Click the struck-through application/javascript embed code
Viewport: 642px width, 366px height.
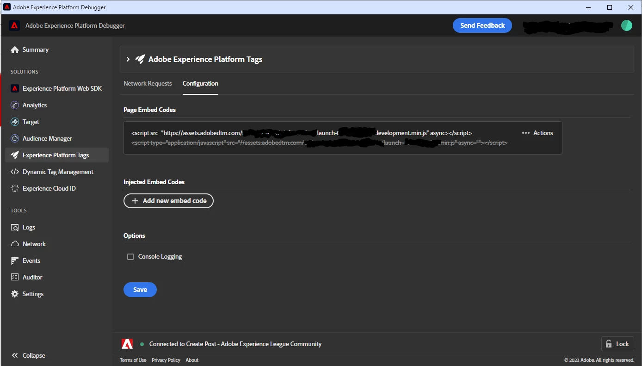click(x=319, y=143)
